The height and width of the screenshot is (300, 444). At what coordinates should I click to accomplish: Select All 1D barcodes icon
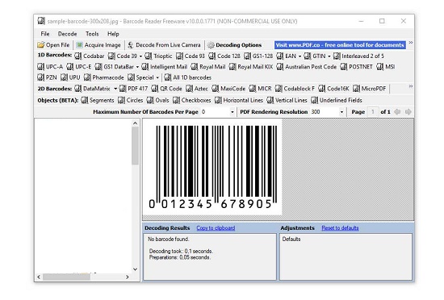(x=168, y=77)
